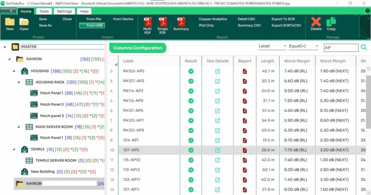Open PDF report for 107-AP5
The width and height of the screenshot is (371, 195).
pyautogui.click(x=244, y=150)
